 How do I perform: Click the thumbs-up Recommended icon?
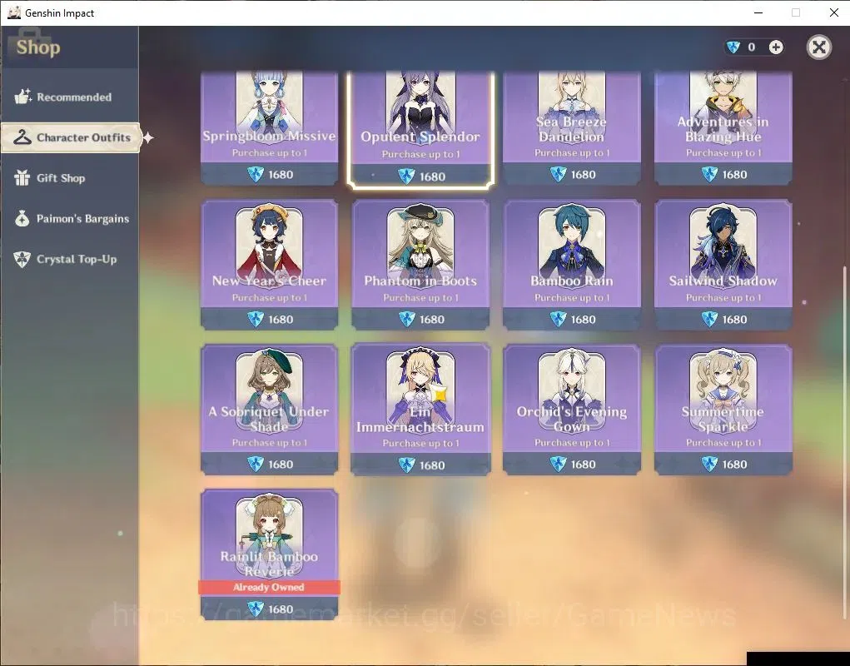(22, 97)
